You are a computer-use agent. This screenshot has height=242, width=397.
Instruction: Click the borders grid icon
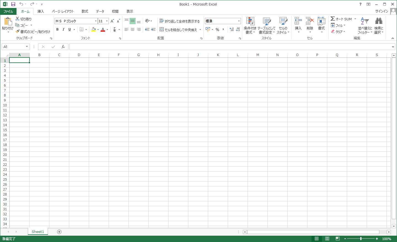coord(81,29)
